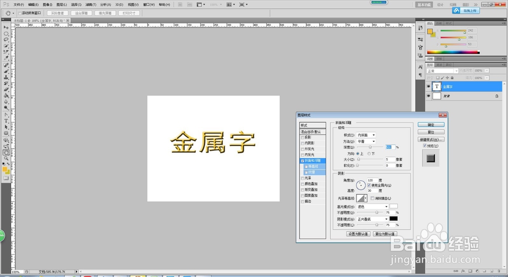Click the 设置为默认值 button

(358, 234)
